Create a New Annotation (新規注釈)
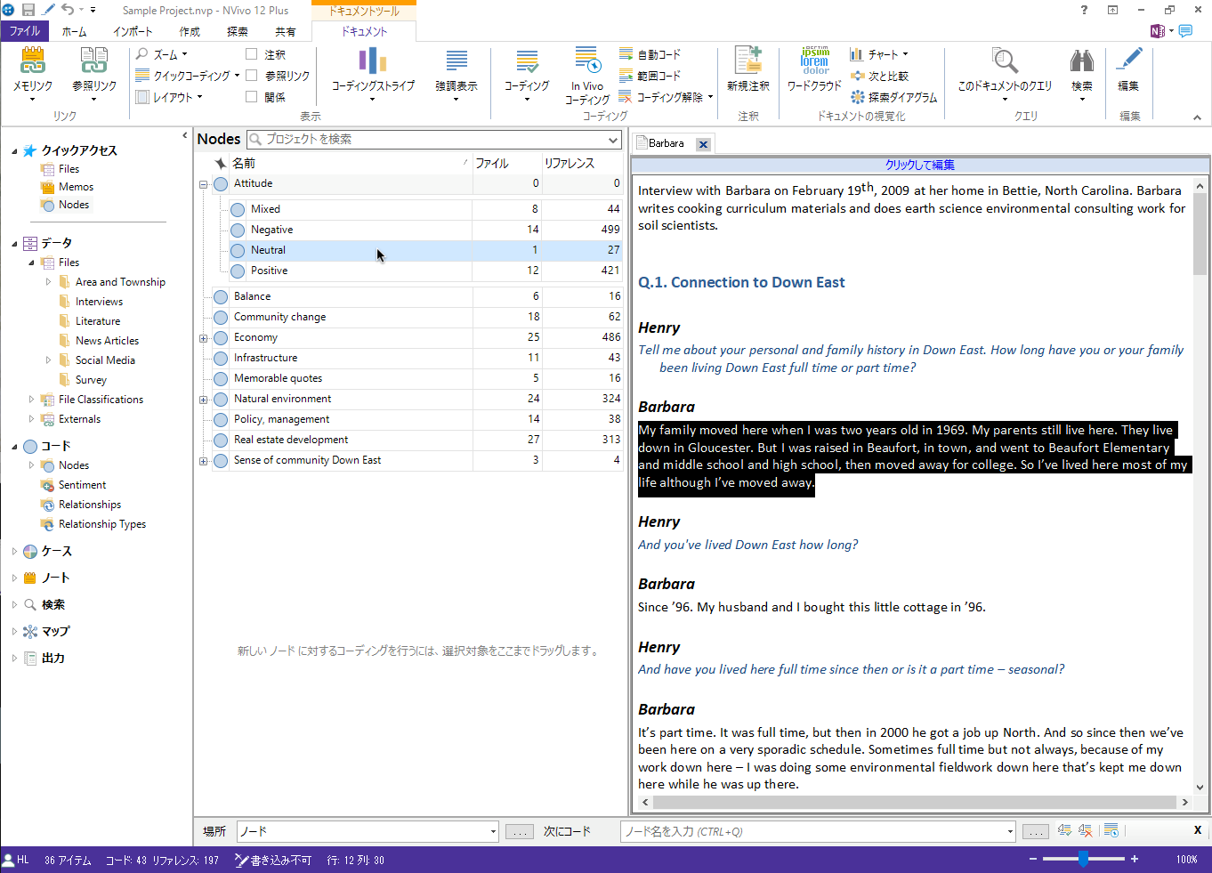 click(x=747, y=62)
